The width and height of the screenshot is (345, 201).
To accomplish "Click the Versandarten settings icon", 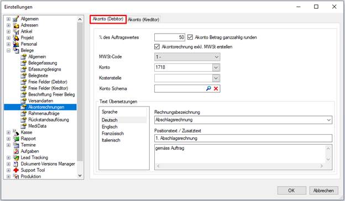I will pyautogui.click(x=24, y=101).
